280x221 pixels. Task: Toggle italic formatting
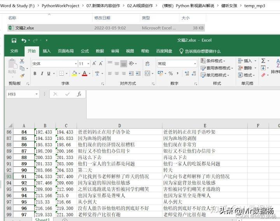coord(42,74)
